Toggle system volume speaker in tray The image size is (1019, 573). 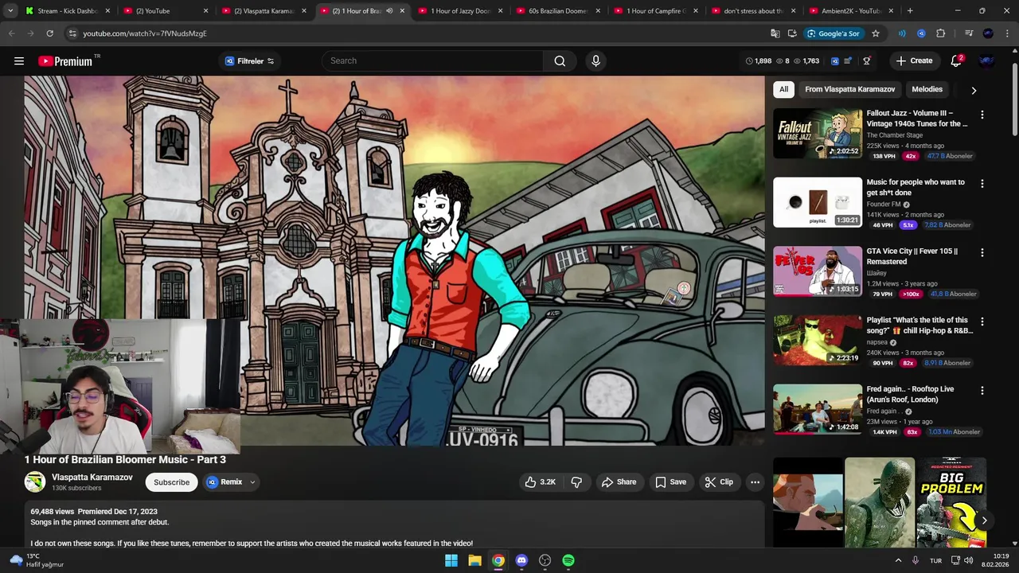[x=969, y=560]
